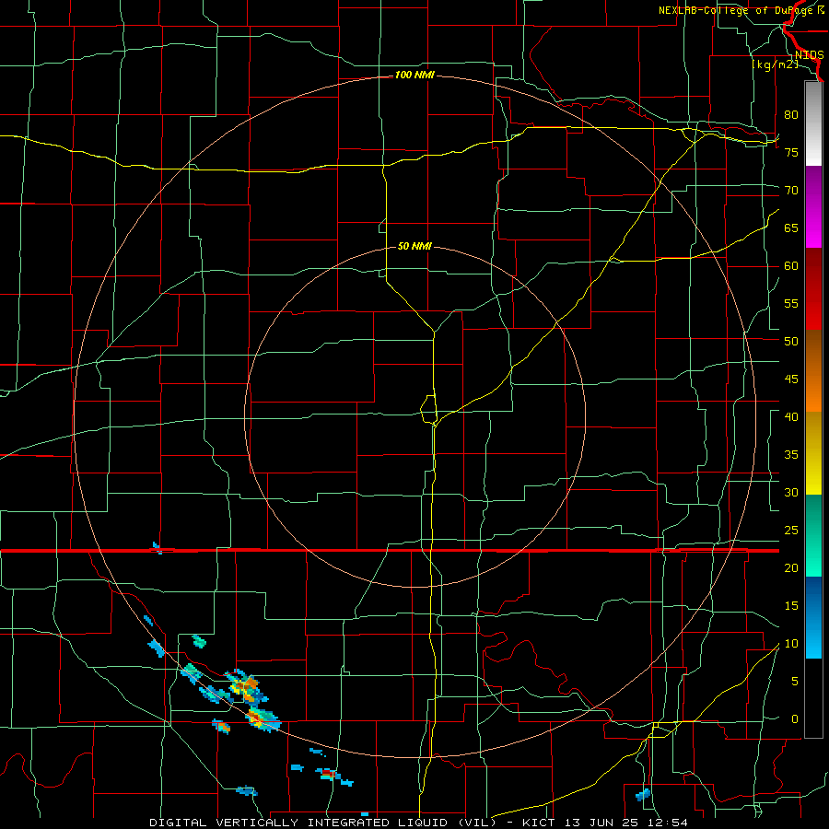Viewport: 829px width, 829px height.
Task: Click the 70 value on the color scale
Action: pos(791,191)
